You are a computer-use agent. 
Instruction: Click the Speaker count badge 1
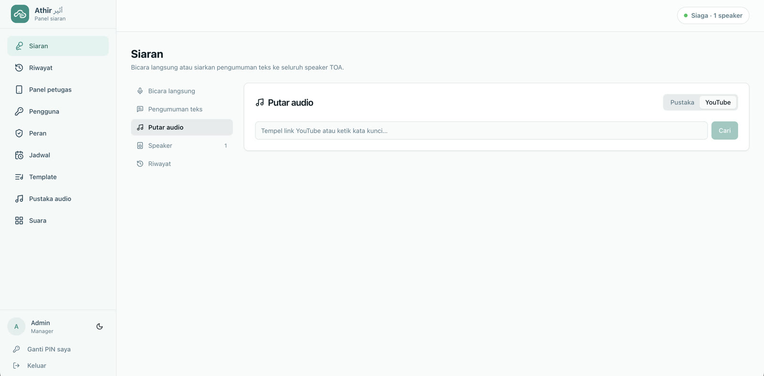coord(225,146)
